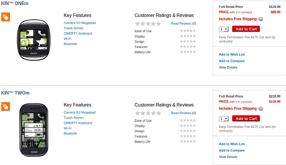Add KIN ONEm to Wish List
The image size is (286, 165).
(232, 54)
